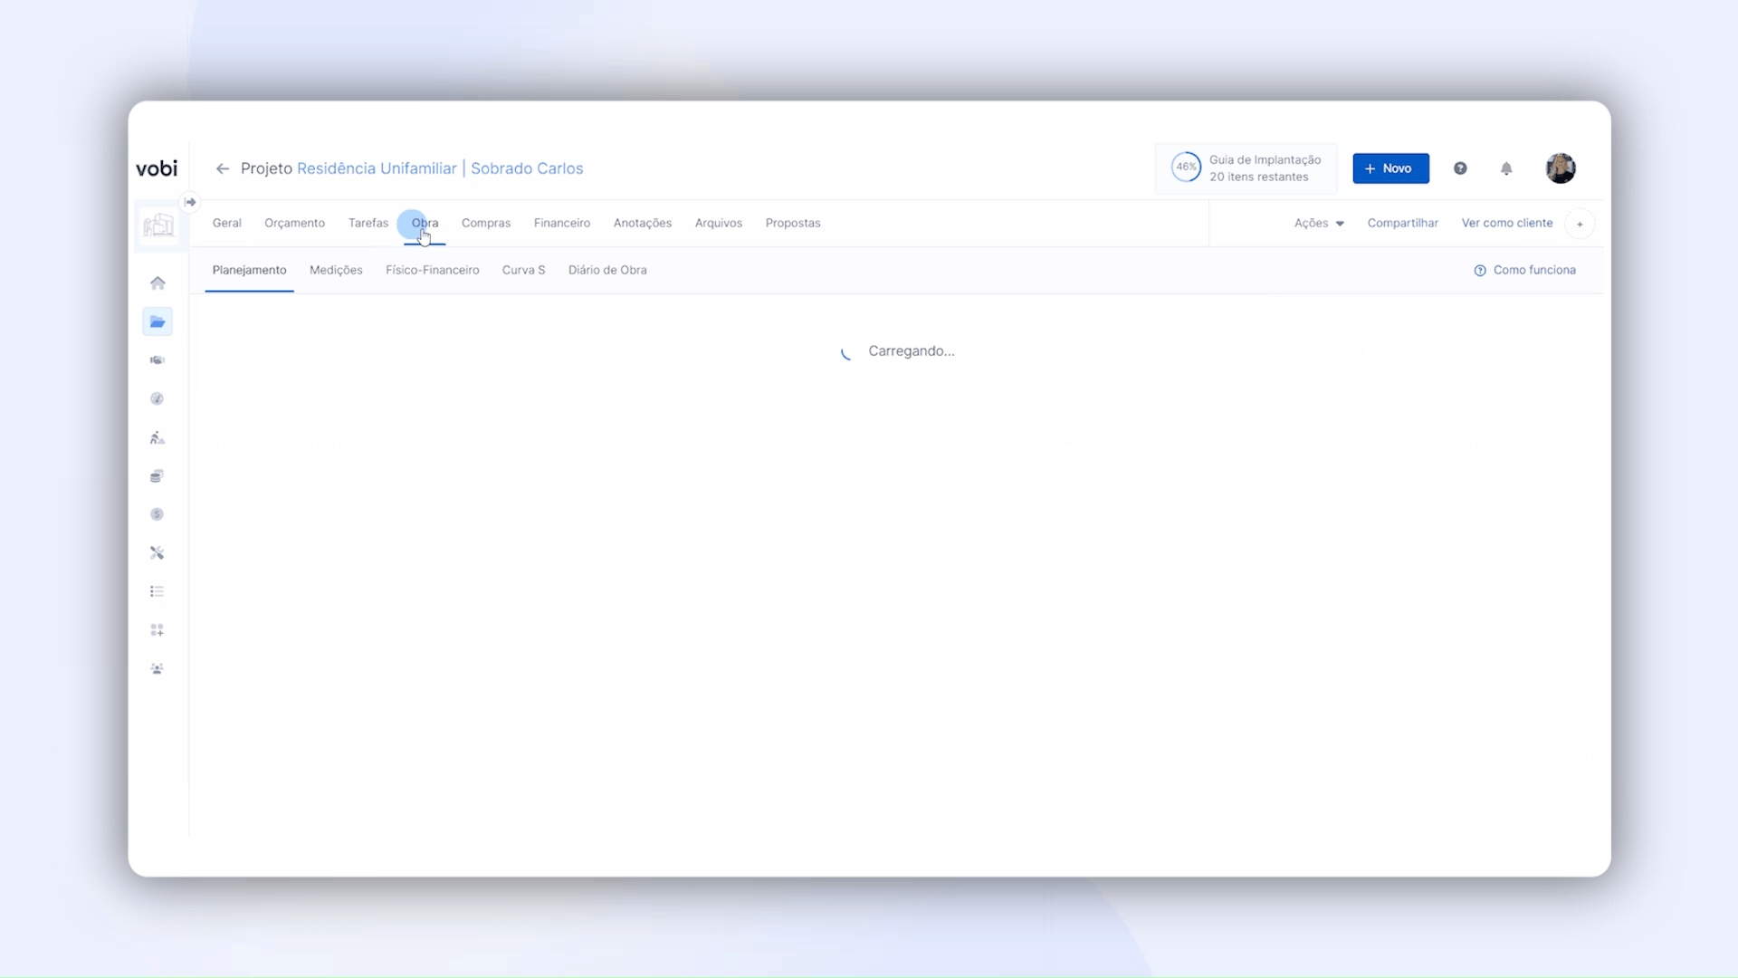This screenshot has width=1738, height=978.
Task: Click the Compartilhar link
Action: click(x=1402, y=223)
